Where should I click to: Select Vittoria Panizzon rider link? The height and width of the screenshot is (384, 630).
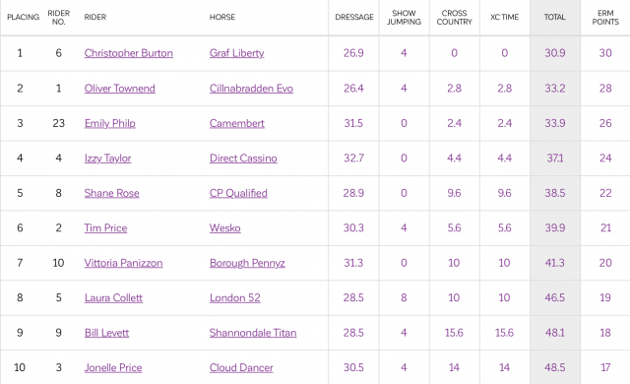coord(123,263)
